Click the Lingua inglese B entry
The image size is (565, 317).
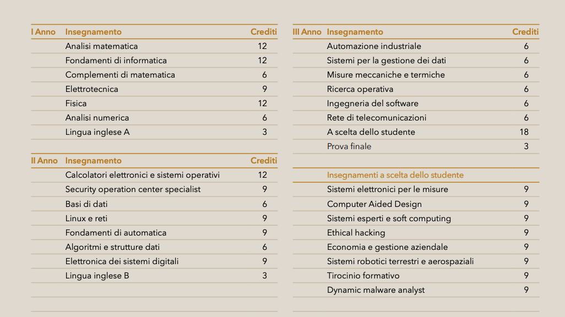click(x=97, y=276)
